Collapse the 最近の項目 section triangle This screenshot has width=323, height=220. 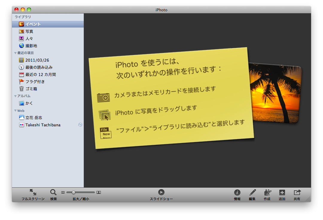16,53
